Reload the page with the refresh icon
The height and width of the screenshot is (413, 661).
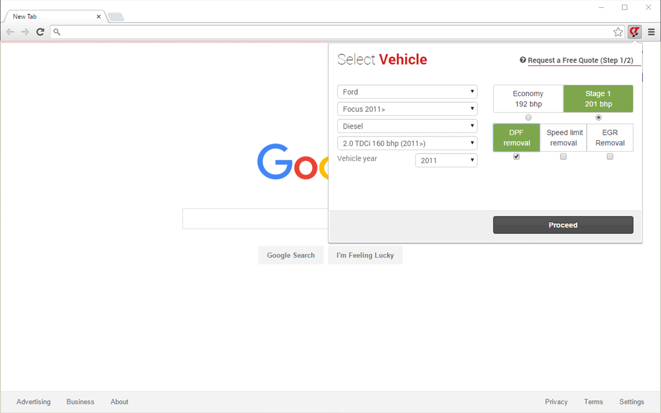pos(40,32)
